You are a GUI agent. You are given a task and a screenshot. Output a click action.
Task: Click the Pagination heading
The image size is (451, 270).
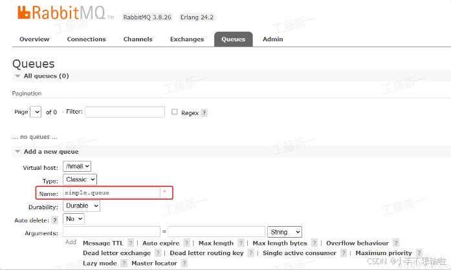(x=27, y=94)
